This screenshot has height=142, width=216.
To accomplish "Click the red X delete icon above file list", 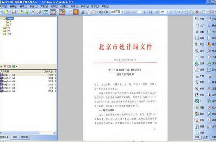I will point(5,67).
